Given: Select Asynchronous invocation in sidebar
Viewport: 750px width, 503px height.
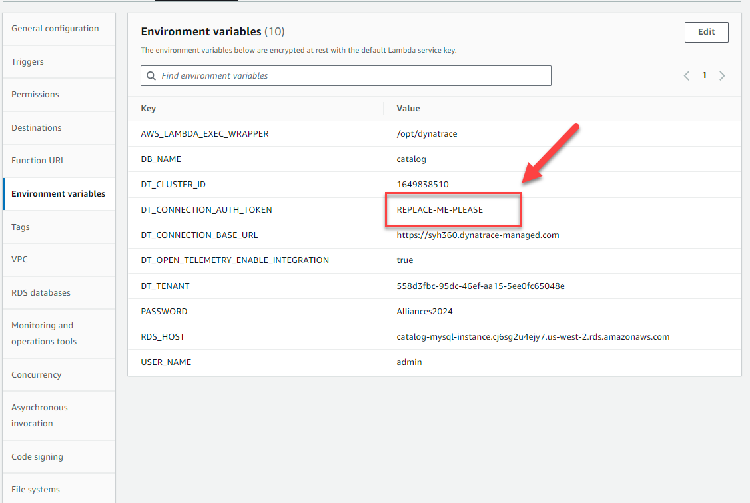Looking at the screenshot, I should click(40, 416).
